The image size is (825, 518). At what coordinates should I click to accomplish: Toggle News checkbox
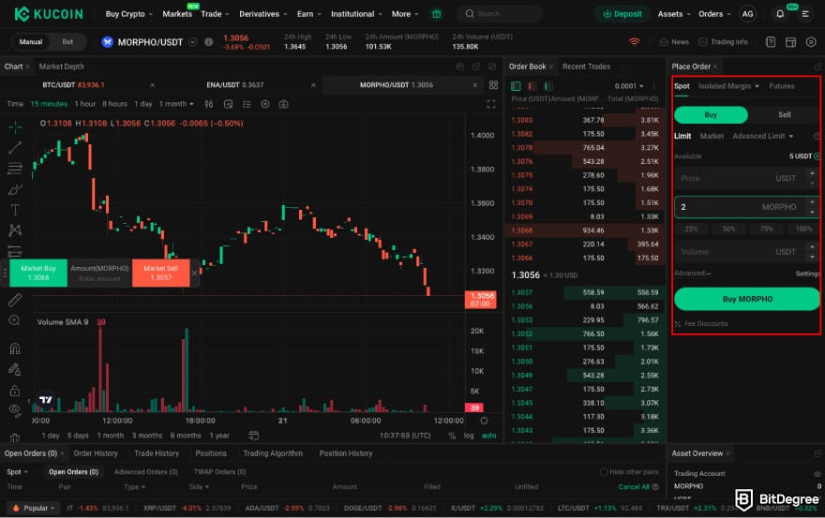click(664, 42)
